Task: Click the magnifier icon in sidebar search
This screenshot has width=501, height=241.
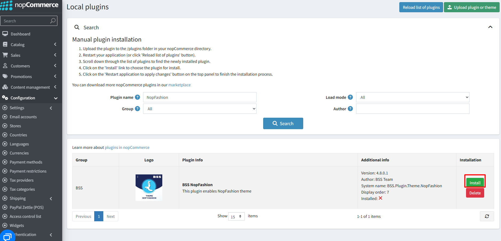Action: click(53, 21)
